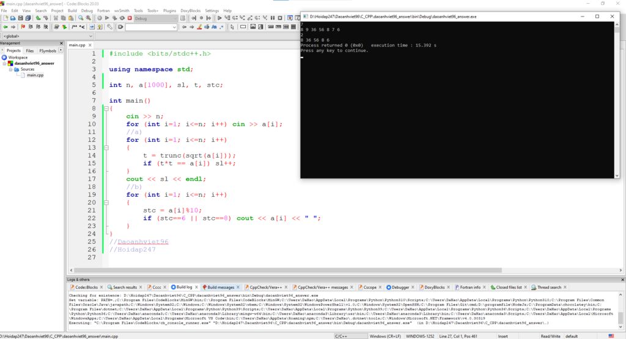Click the Read/Write status entry
626x339 pixels.
pos(551,336)
